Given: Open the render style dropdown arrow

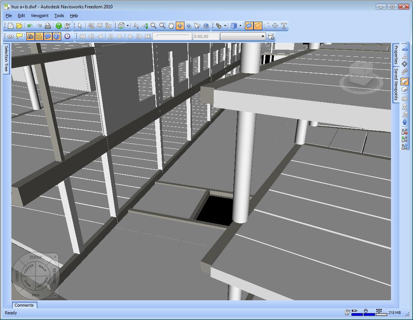Looking at the screenshot, I should point(240,26).
